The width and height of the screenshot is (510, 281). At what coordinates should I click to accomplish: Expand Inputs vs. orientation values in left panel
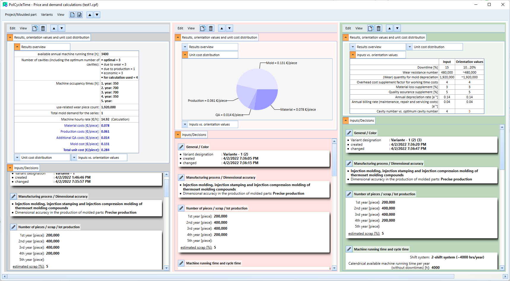pos(74,158)
